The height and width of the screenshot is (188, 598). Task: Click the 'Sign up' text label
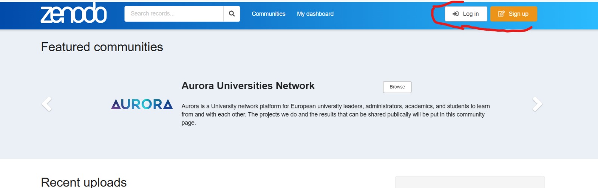pos(518,14)
